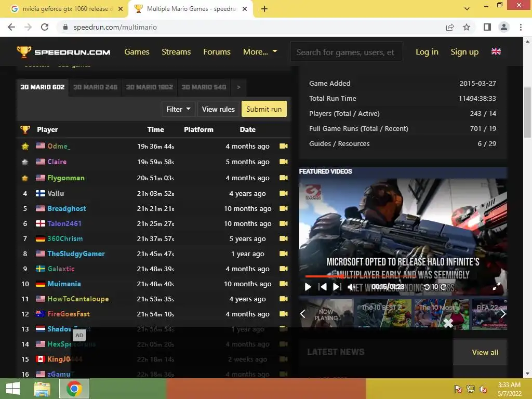Click the UK flag language selector
Image resolution: width=532 pixels, height=399 pixels.
pos(496,51)
